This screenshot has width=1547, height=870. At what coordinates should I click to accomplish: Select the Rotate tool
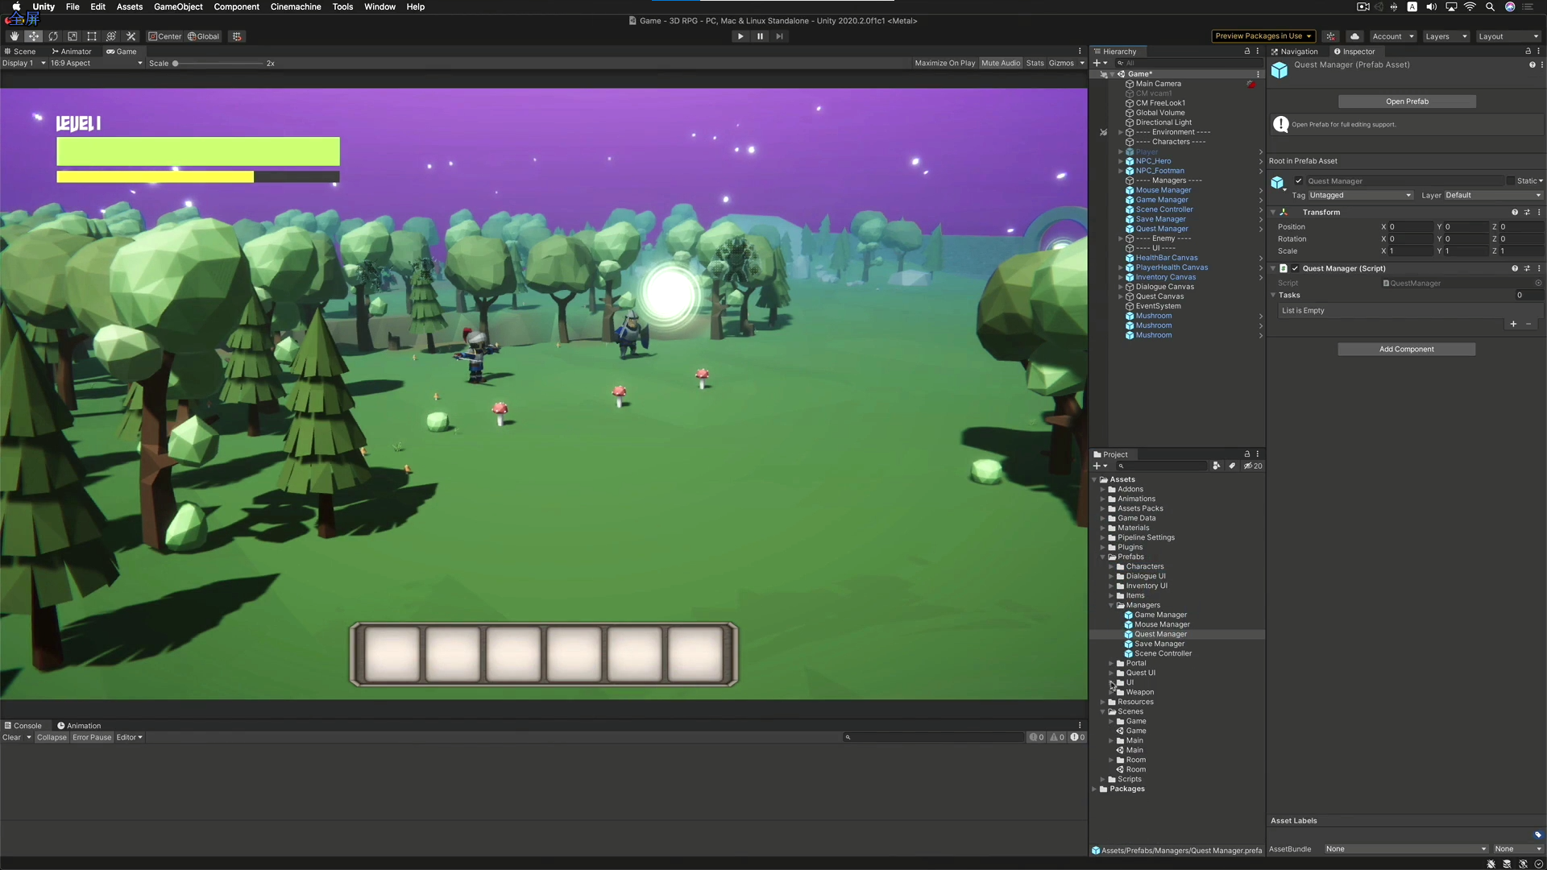[53, 36]
